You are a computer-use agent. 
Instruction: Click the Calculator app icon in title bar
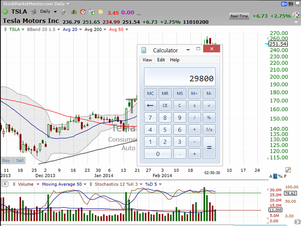point(143,50)
